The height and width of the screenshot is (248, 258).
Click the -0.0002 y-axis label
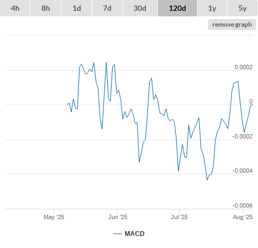[x=242, y=136]
